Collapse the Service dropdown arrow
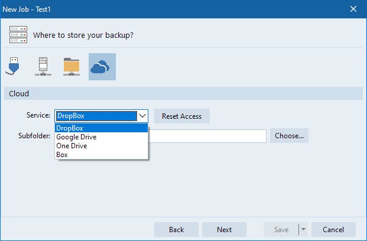The image size is (367, 241). [x=142, y=116]
